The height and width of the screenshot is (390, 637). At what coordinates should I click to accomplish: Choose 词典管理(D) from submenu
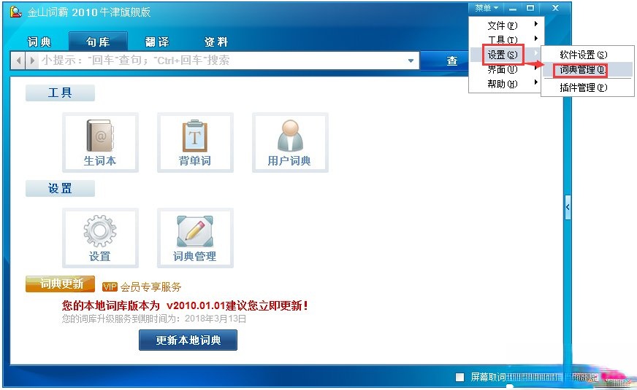point(587,70)
